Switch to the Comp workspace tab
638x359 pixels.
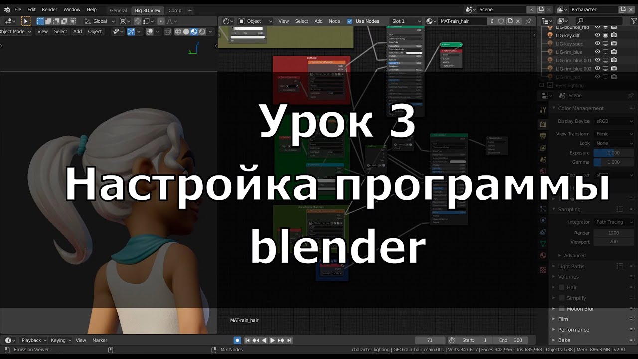point(175,10)
